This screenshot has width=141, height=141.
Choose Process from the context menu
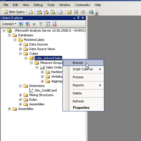(x=83, y=77)
